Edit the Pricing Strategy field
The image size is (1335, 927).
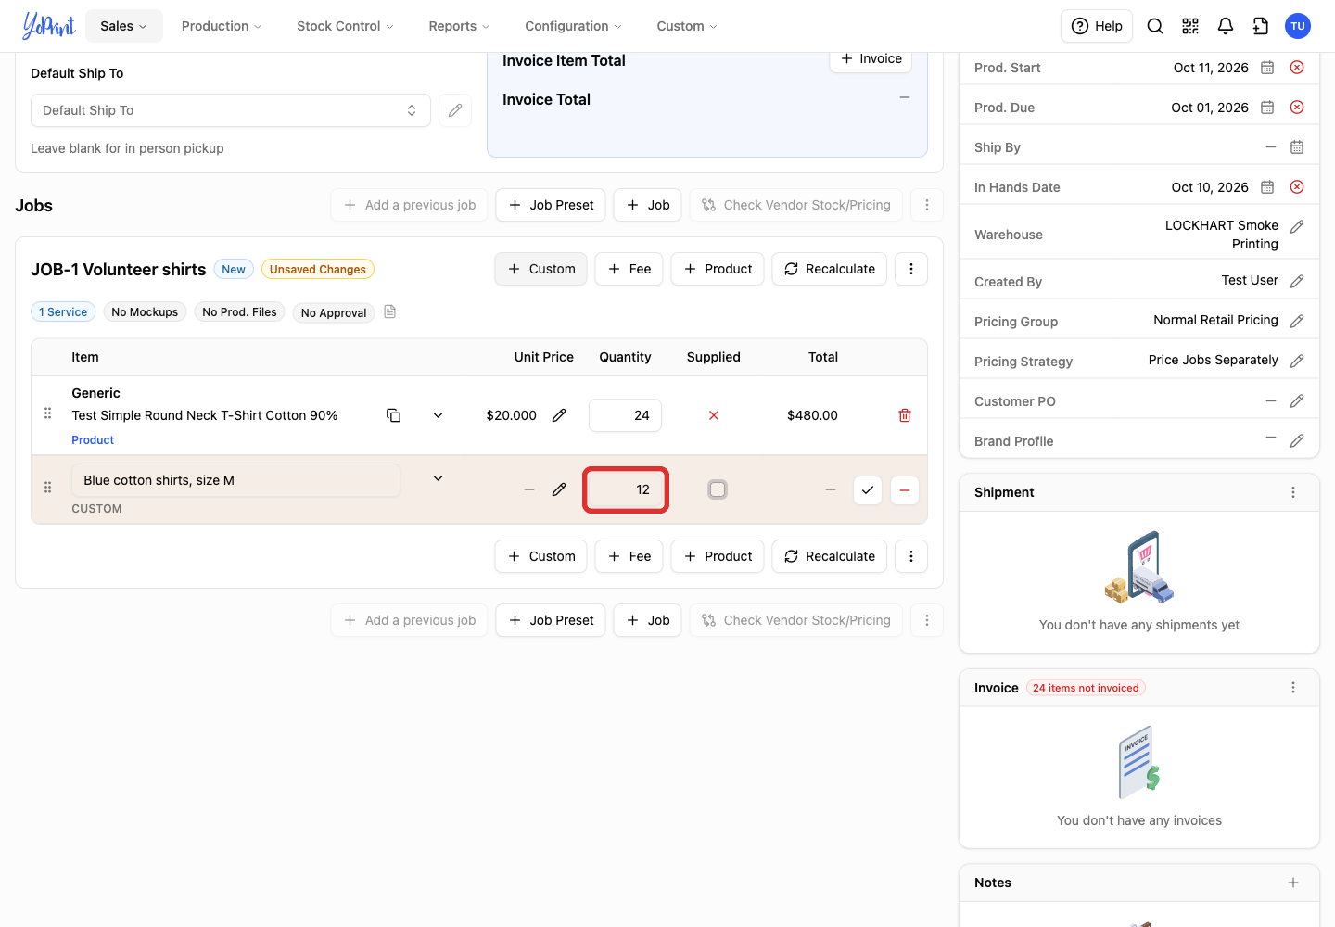(x=1297, y=361)
